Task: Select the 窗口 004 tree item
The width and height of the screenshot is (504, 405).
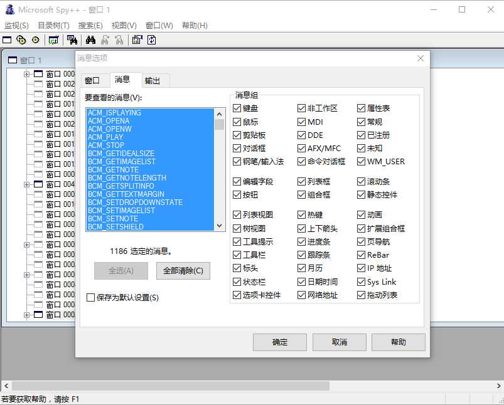Action: [x=60, y=184]
